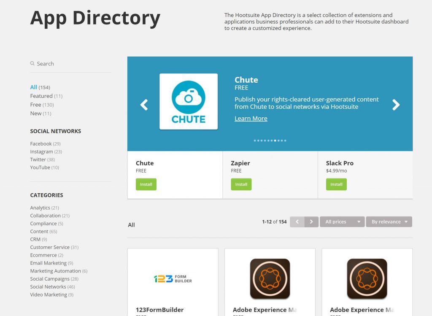Viewport: 432px width, 316px height.
Task: Filter apps by Twitter
Action: [43, 159]
